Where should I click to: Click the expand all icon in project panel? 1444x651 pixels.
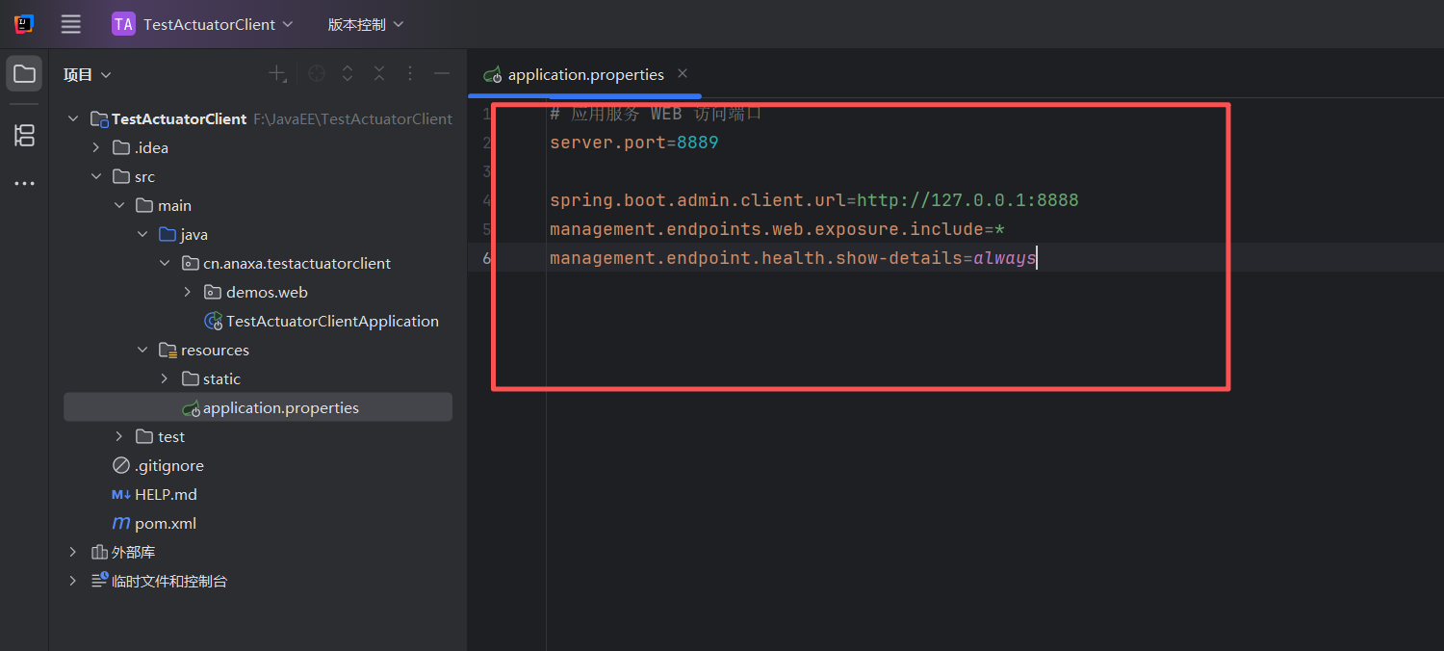348,74
